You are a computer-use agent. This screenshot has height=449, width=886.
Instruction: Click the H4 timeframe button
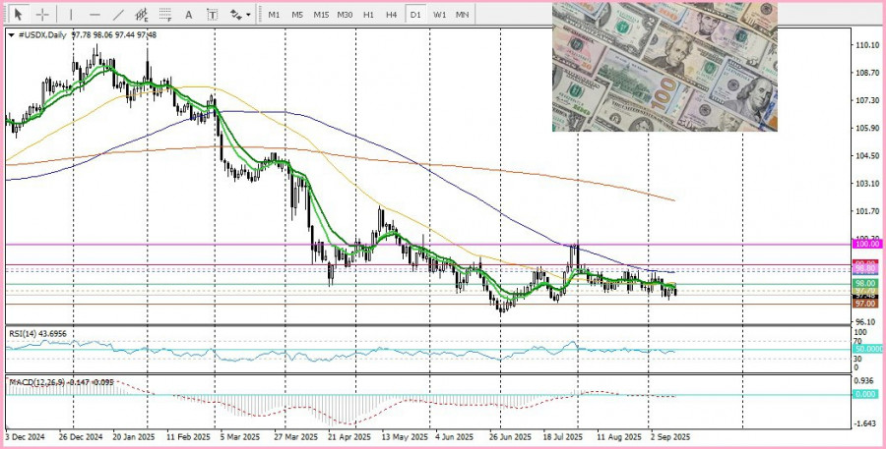pyautogui.click(x=392, y=15)
